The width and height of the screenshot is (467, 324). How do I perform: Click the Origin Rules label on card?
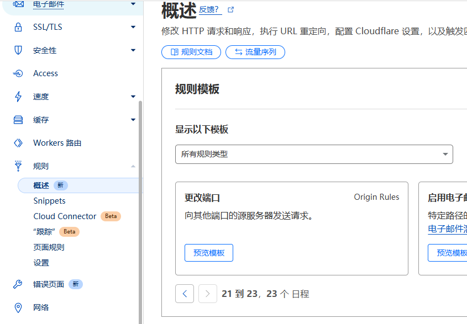(376, 197)
